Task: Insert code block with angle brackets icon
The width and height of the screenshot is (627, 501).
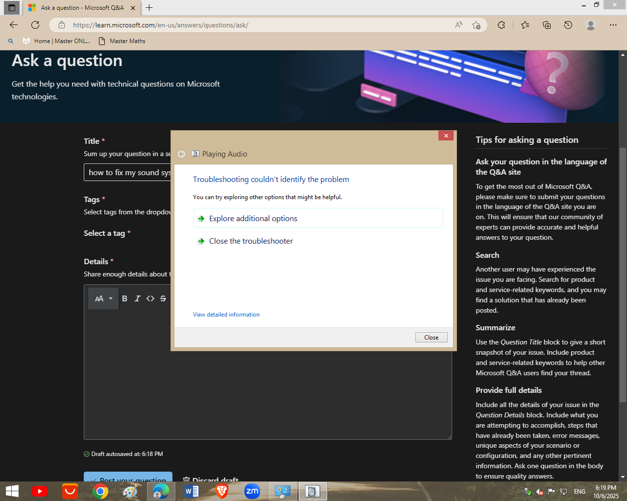Action: [150, 298]
